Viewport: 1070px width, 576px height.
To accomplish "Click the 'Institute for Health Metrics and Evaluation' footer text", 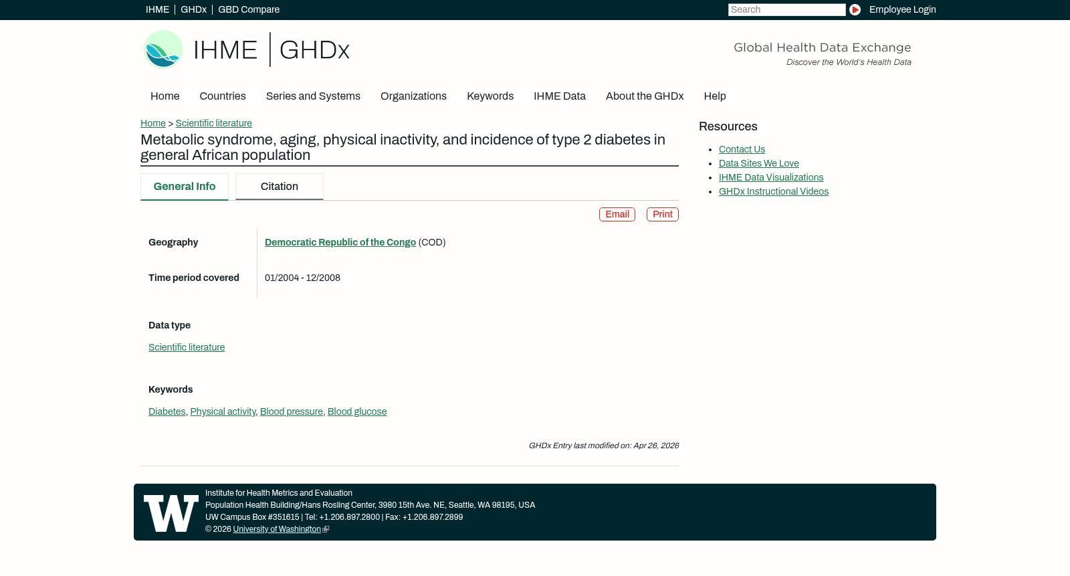I will point(279,494).
